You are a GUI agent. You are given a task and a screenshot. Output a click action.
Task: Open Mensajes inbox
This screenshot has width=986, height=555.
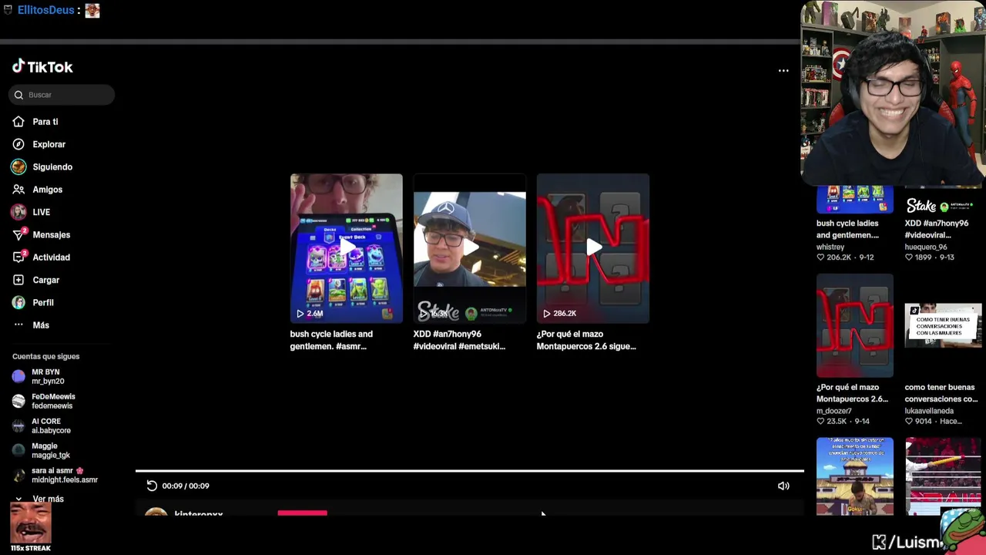(x=51, y=234)
